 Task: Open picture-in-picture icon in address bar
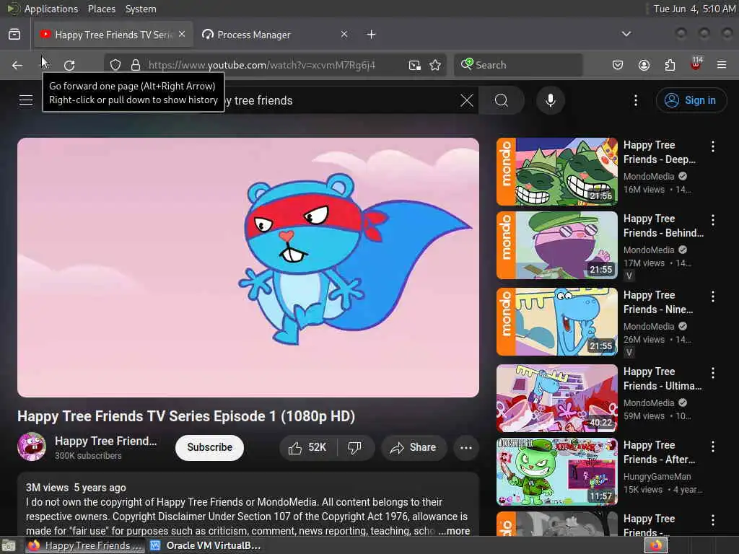click(415, 65)
